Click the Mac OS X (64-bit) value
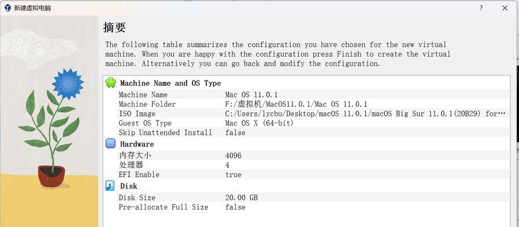 pos(259,123)
